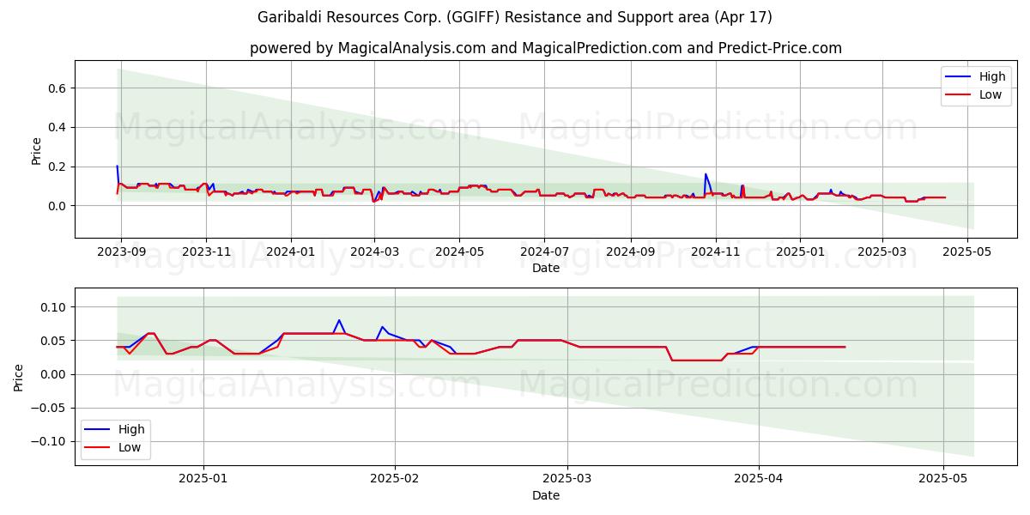Click 'Low' in the upper chart legend
This screenshot has width=1030, height=515.
point(991,94)
